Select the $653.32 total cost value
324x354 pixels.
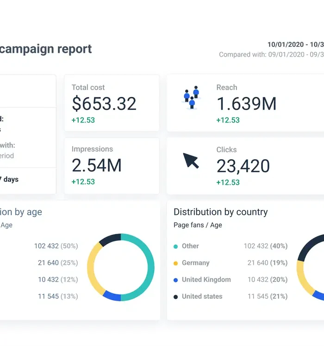(104, 103)
